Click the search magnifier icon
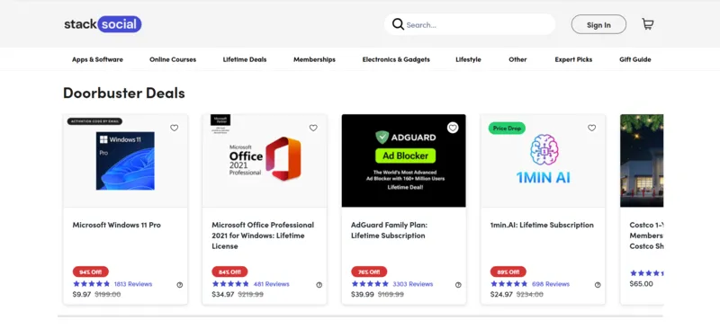 click(398, 24)
